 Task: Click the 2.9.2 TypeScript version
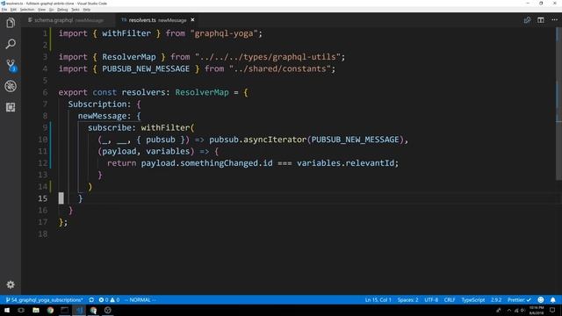(496, 300)
